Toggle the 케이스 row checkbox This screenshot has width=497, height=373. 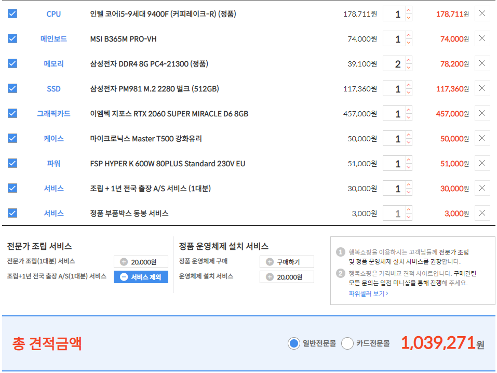(12, 138)
